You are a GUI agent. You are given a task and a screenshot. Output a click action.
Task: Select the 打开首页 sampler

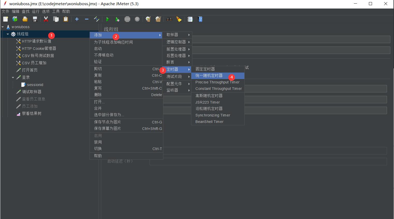(30, 70)
